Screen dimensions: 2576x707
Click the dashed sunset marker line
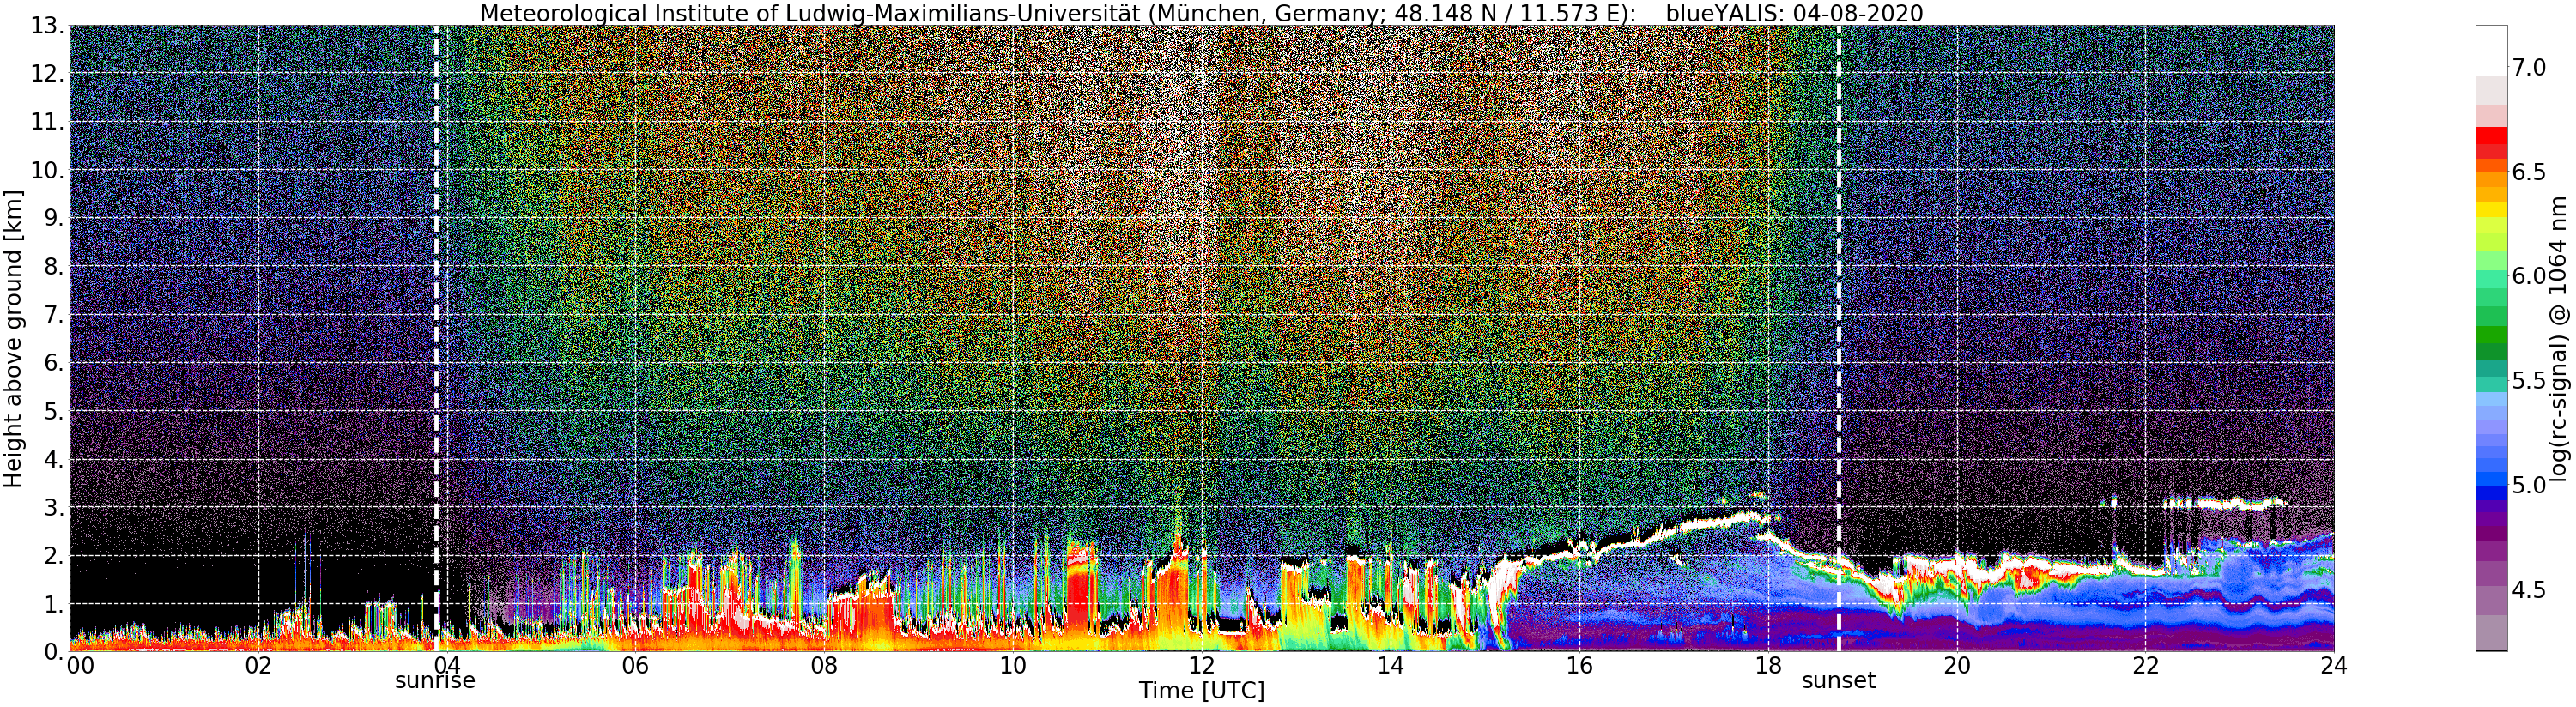(x=1838, y=338)
